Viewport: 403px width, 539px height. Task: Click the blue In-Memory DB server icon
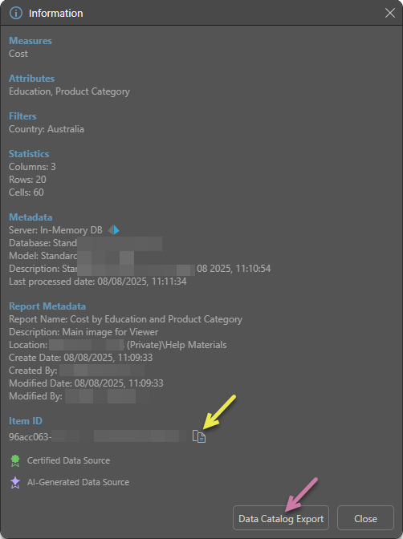113,229
